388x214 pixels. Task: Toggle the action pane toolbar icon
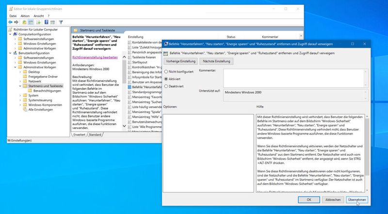pos(52,22)
